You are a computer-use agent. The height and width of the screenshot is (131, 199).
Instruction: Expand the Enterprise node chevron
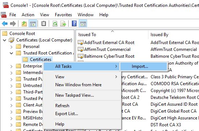coord(12,66)
